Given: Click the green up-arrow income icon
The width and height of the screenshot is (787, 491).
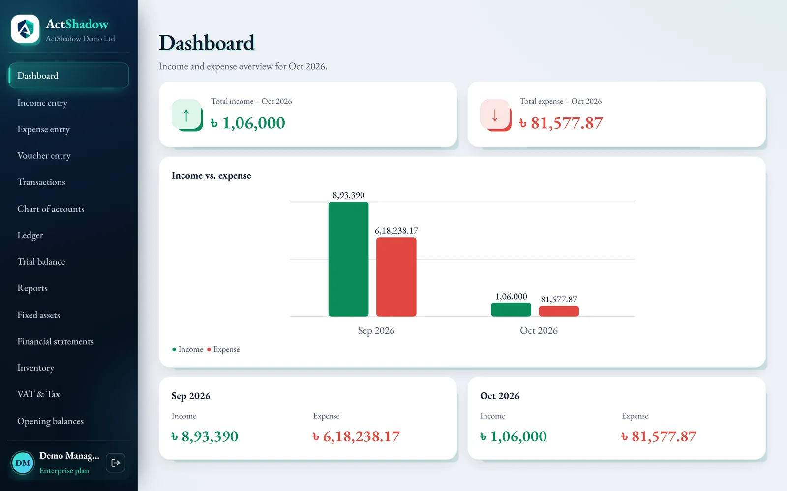Looking at the screenshot, I should 186,115.
